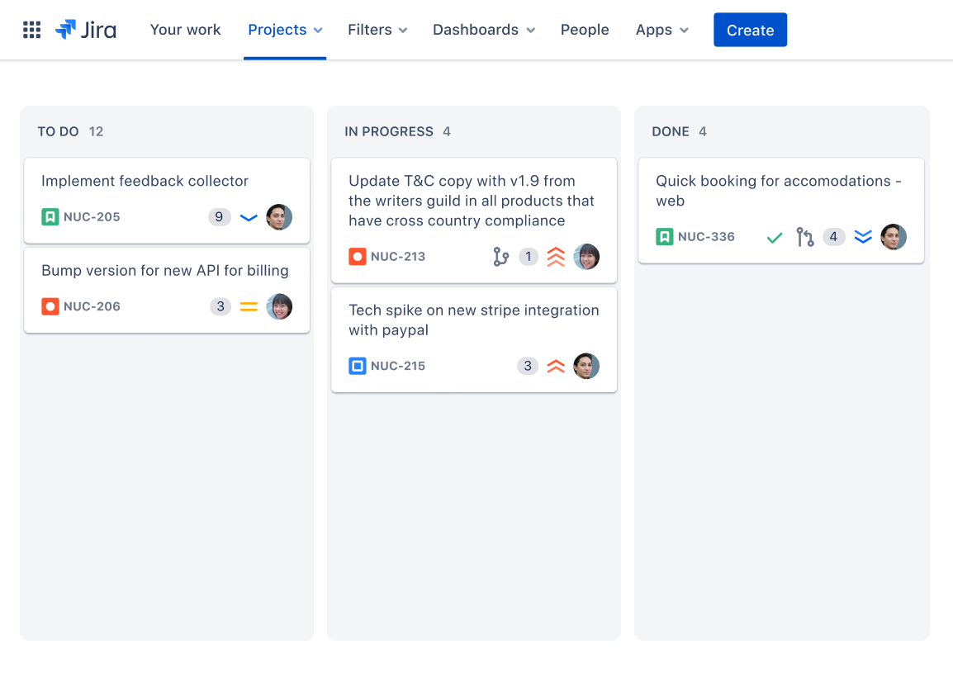The image size is (953, 682).
Task: Open the apps grid launcher
Action: coord(31,30)
